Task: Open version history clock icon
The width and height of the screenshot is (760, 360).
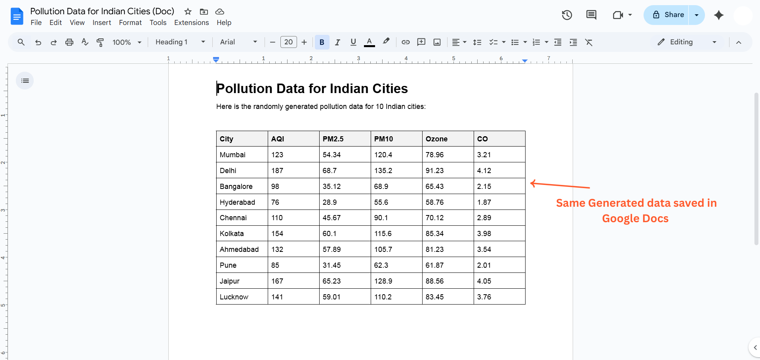Action: point(567,15)
